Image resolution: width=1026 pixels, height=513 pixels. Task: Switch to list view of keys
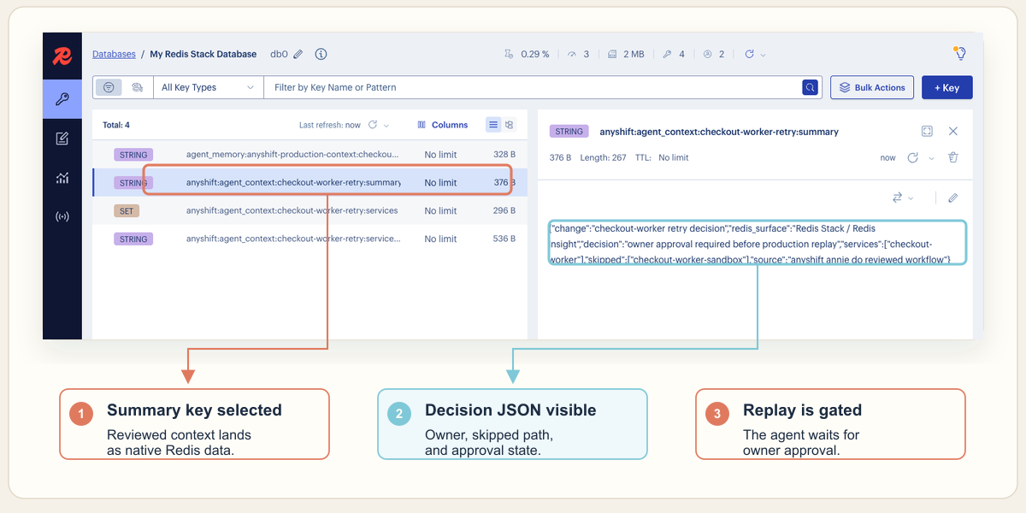(493, 125)
